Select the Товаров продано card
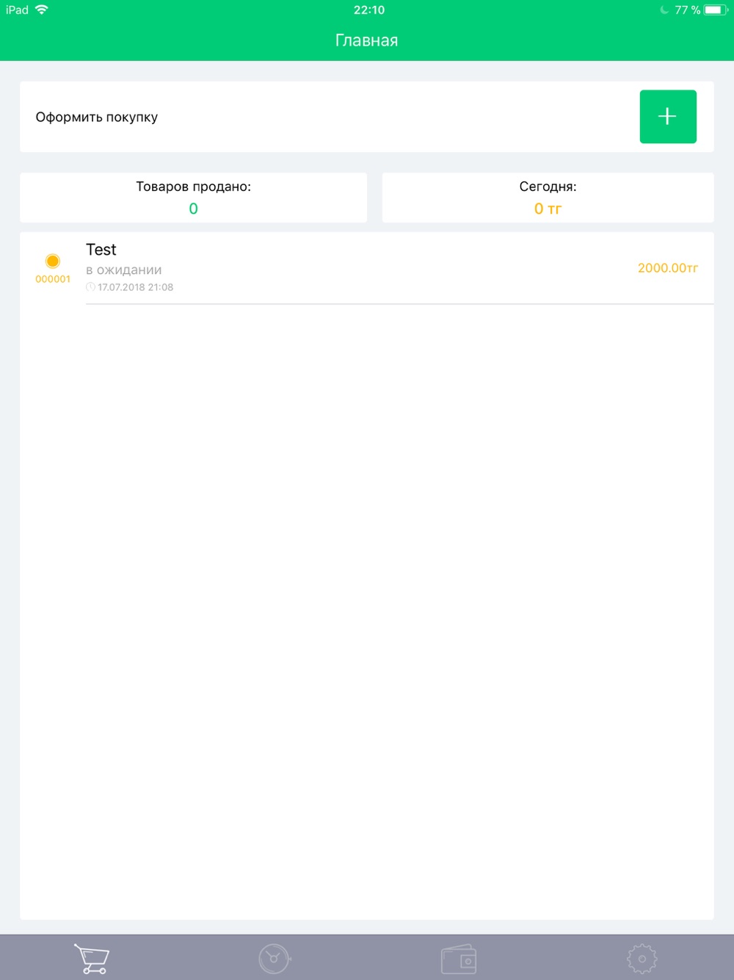The height and width of the screenshot is (980, 734). coord(194,198)
